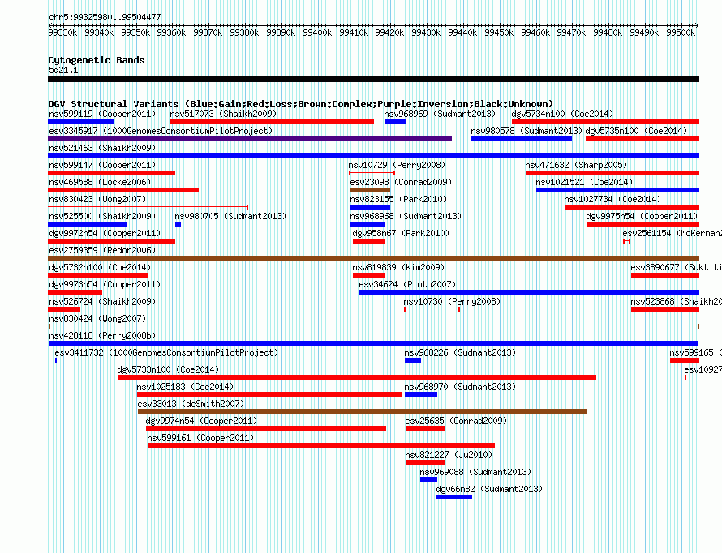
Task: Click the nsv819839 (Kim2009) label
Action: click(x=398, y=267)
